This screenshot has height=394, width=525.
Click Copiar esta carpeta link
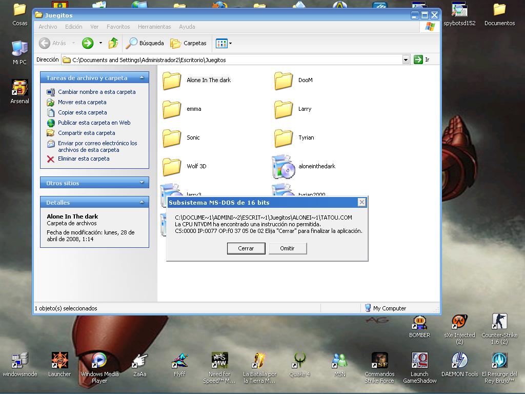[83, 112]
